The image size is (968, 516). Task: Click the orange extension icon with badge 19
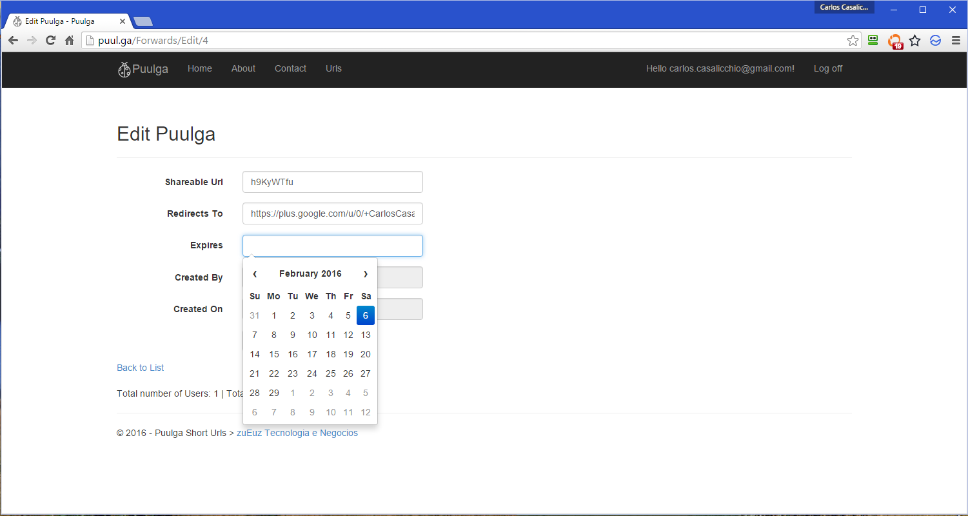[x=894, y=41]
